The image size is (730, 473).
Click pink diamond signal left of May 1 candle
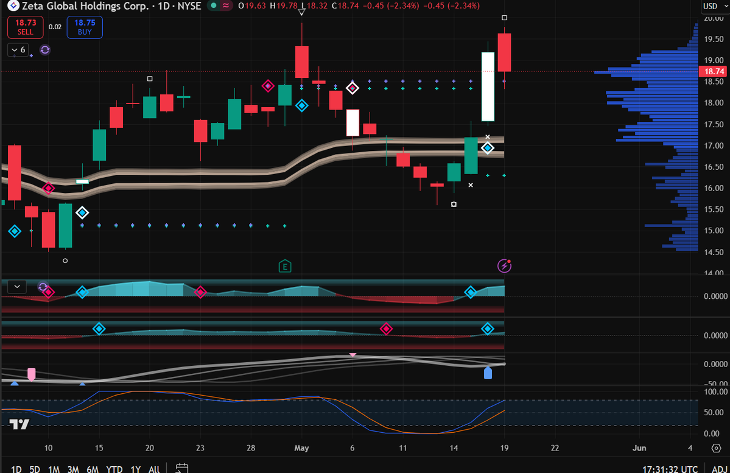point(267,86)
